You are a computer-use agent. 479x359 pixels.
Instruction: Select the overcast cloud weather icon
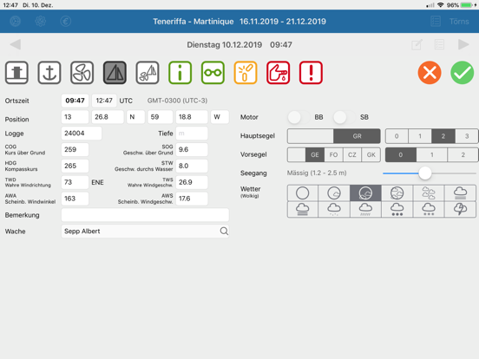(460, 193)
